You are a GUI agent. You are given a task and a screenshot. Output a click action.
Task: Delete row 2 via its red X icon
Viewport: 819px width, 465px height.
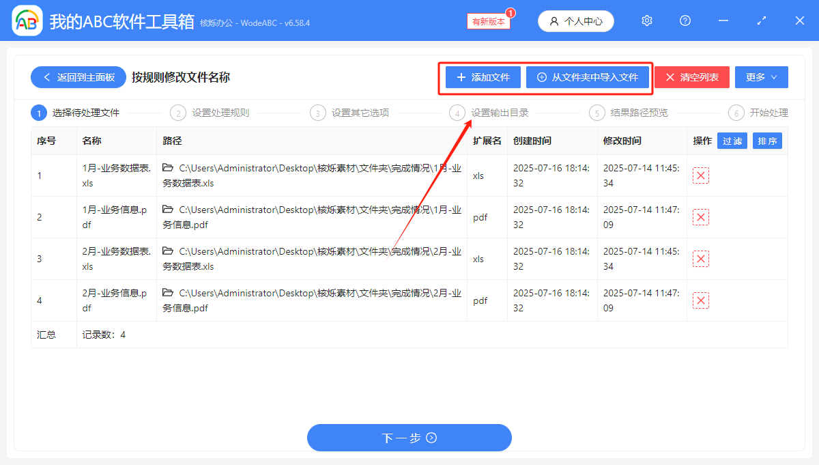click(700, 217)
